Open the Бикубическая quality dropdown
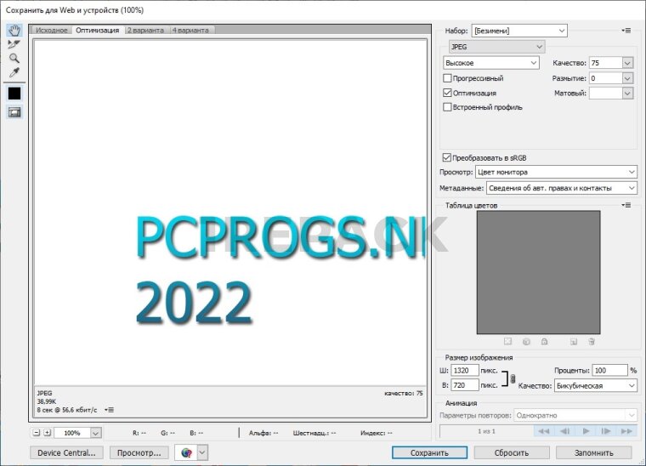The width and height of the screenshot is (646, 466). 595,385
